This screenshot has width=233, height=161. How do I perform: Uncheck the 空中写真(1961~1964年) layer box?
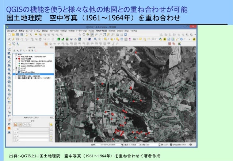[16, 74]
